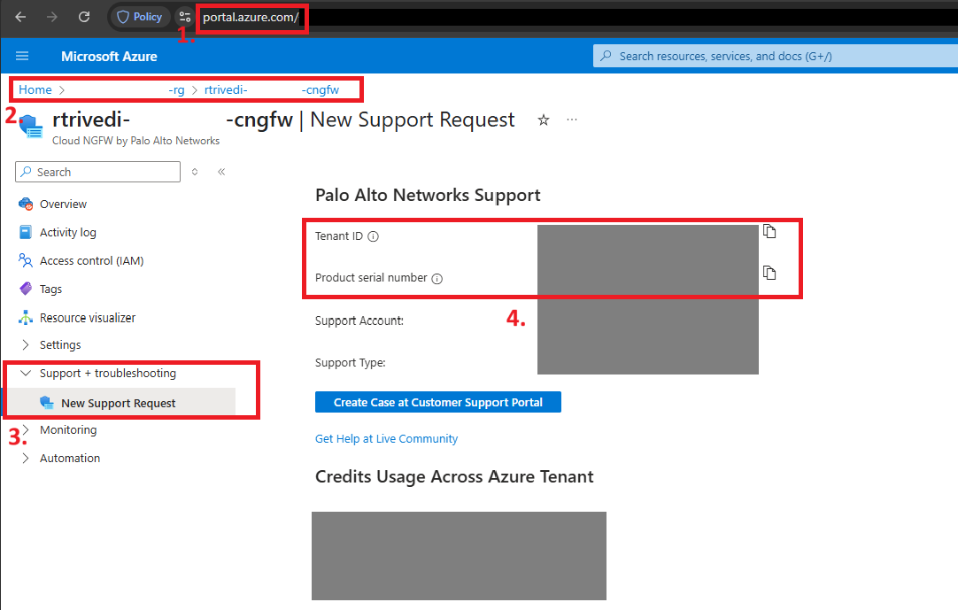Open the Automation section label
Viewport: 958px width, 610px height.
[x=70, y=458]
